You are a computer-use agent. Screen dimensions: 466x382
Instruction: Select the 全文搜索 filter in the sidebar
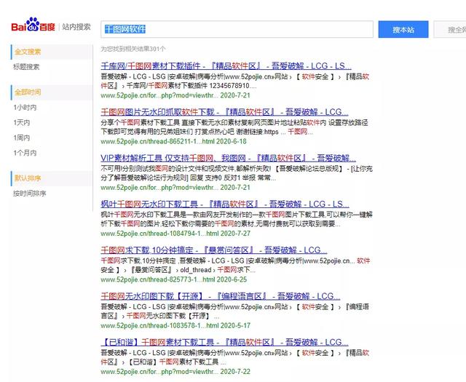[28, 52]
